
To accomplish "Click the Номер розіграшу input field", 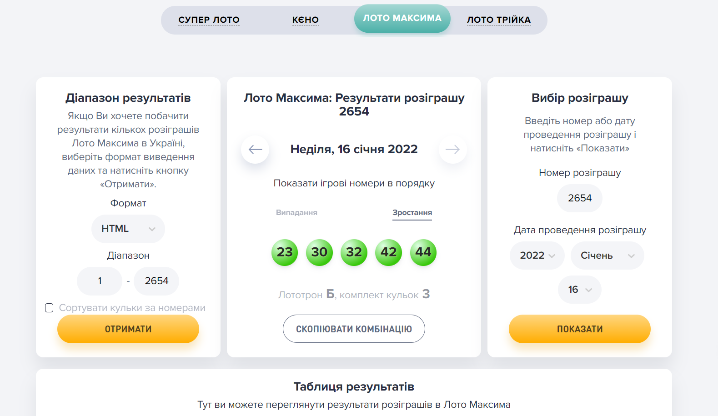I will (579, 198).
